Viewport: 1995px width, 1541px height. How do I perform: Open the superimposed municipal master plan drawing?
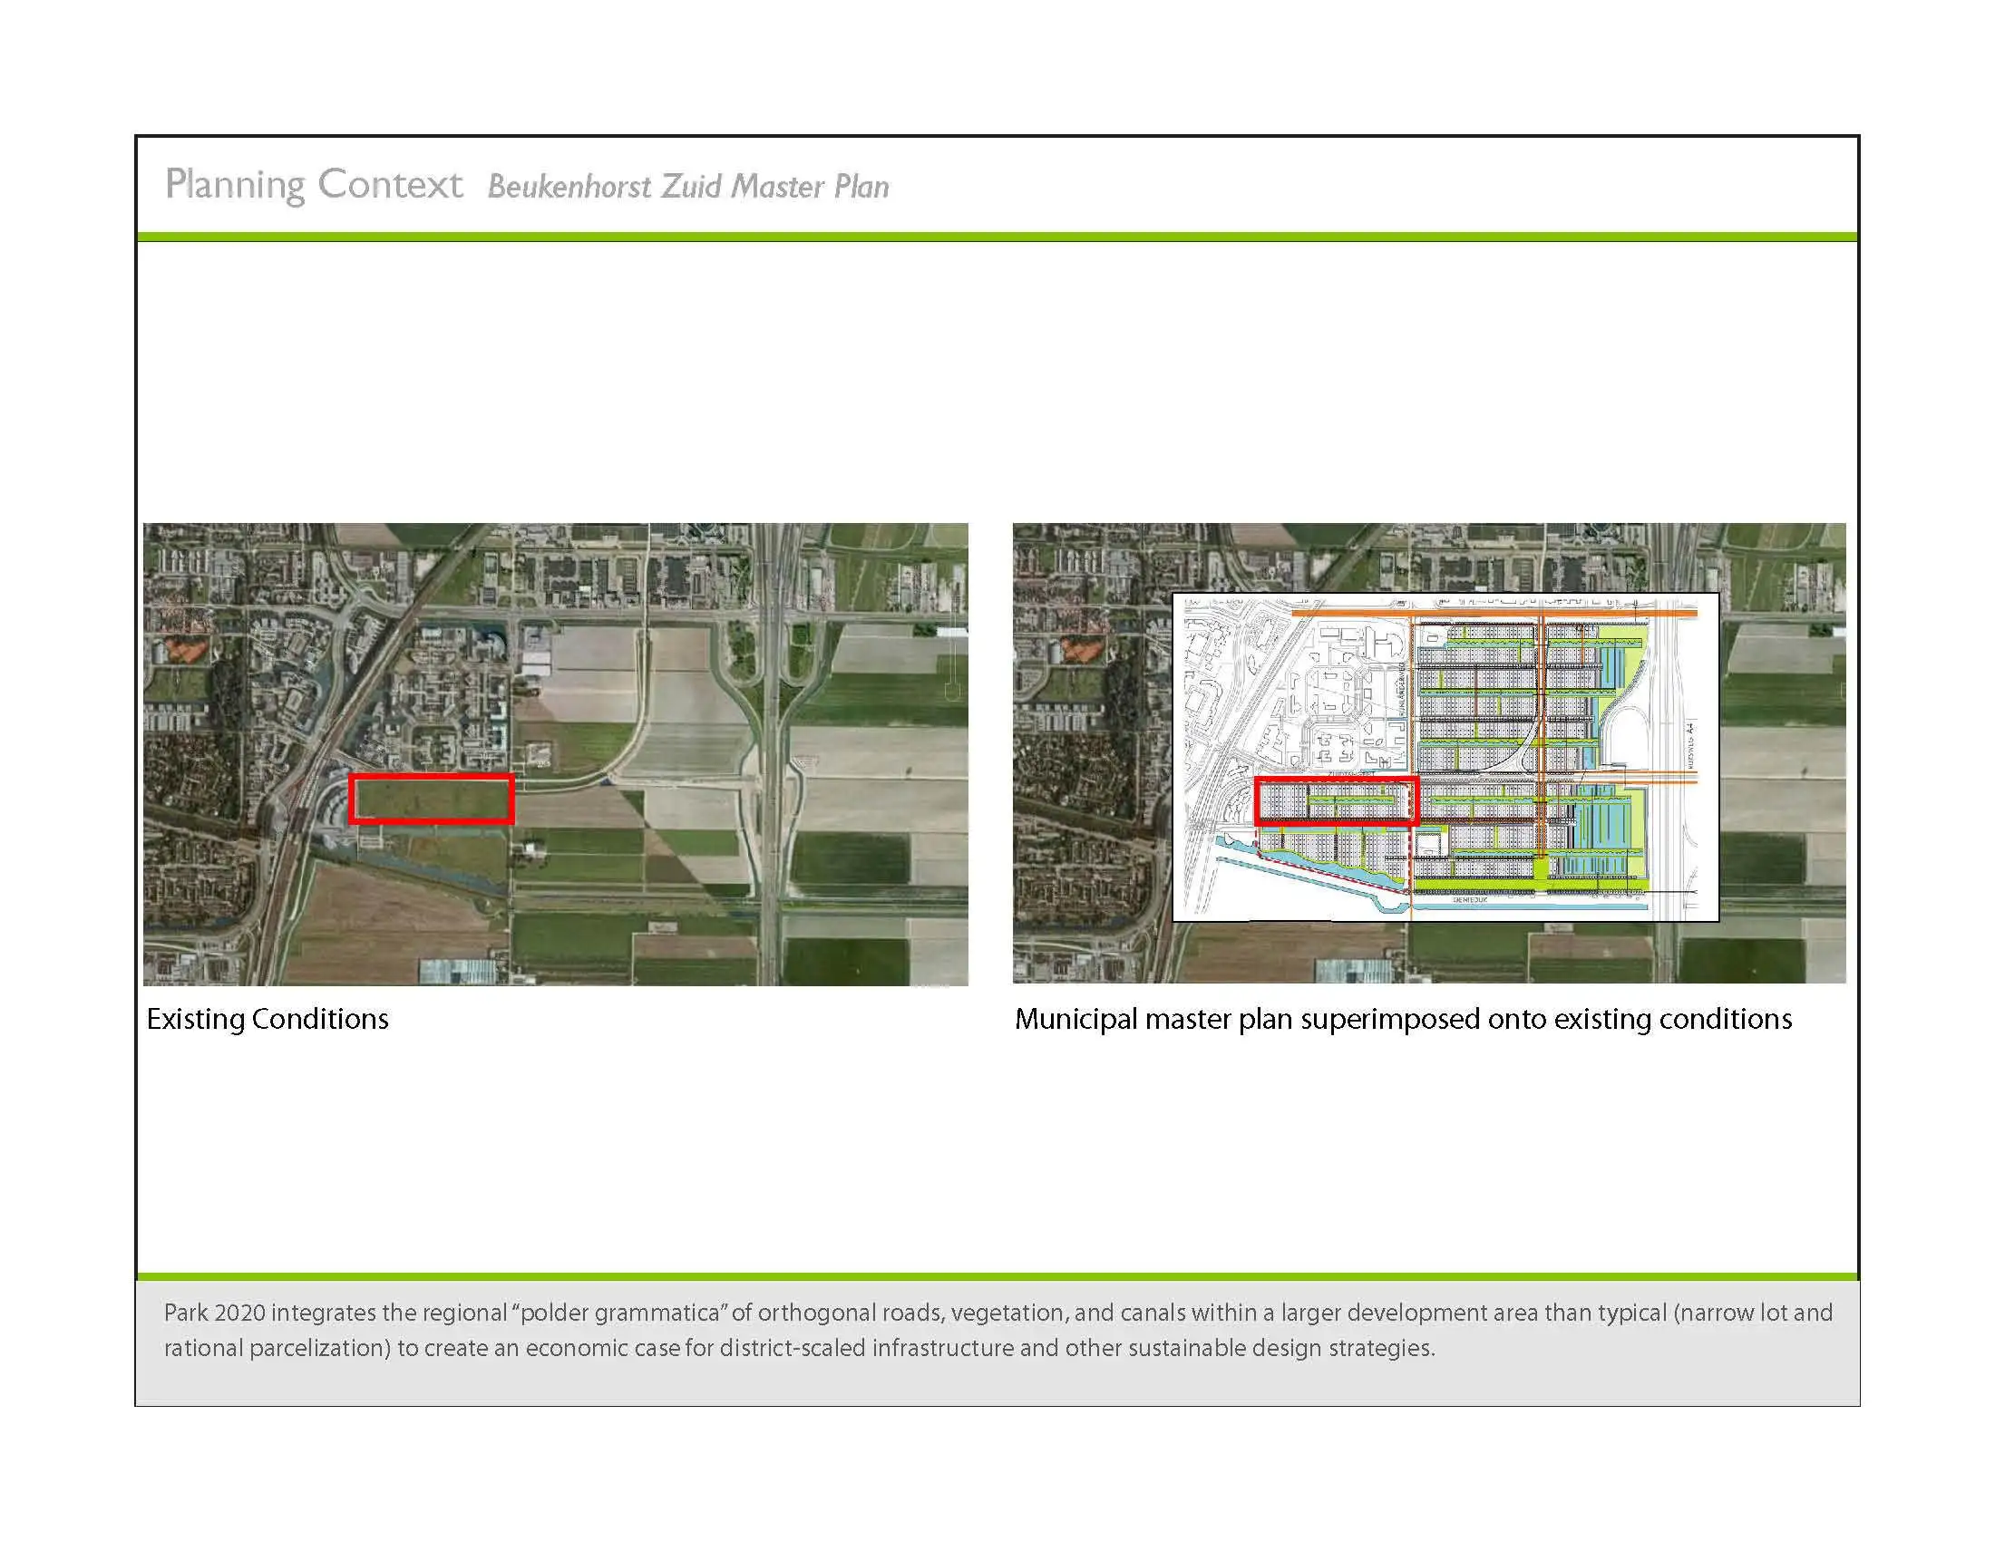[1445, 757]
